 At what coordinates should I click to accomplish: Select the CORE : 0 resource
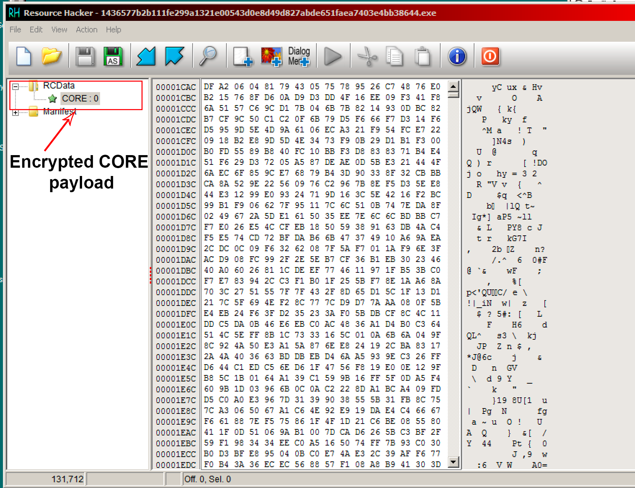pyautogui.click(x=80, y=99)
